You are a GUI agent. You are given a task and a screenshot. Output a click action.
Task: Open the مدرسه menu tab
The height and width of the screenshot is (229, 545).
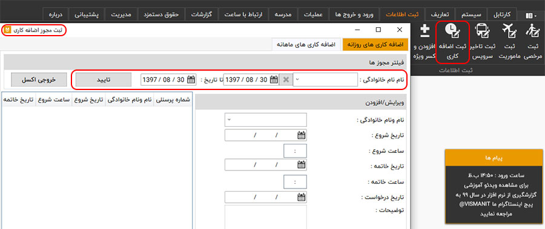coord(283,15)
